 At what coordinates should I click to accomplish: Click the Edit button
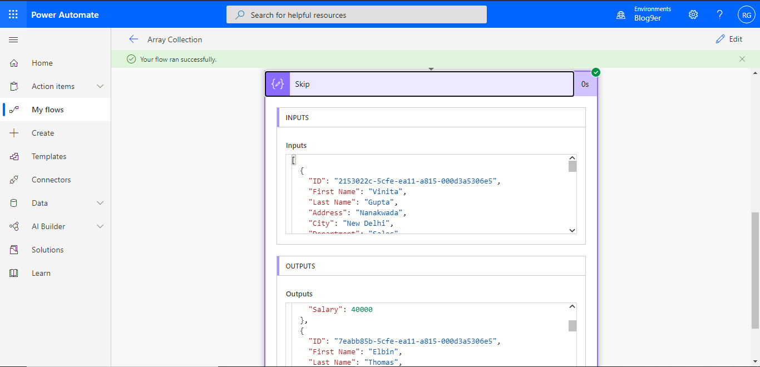click(x=729, y=39)
